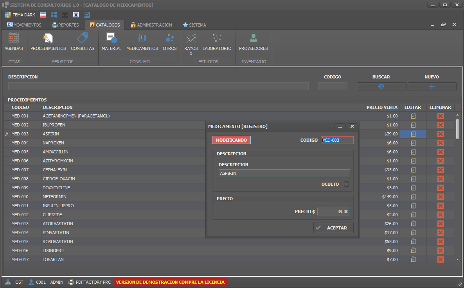Select the Tema Dark theme option
This screenshot has height=288, width=464.
click(20, 15)
